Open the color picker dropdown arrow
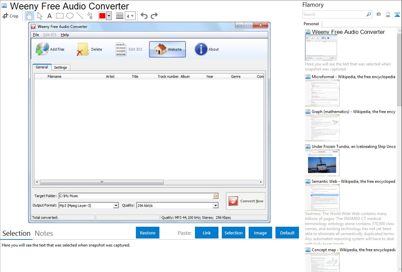Screen dimensions: 402x272 point(109,16)
